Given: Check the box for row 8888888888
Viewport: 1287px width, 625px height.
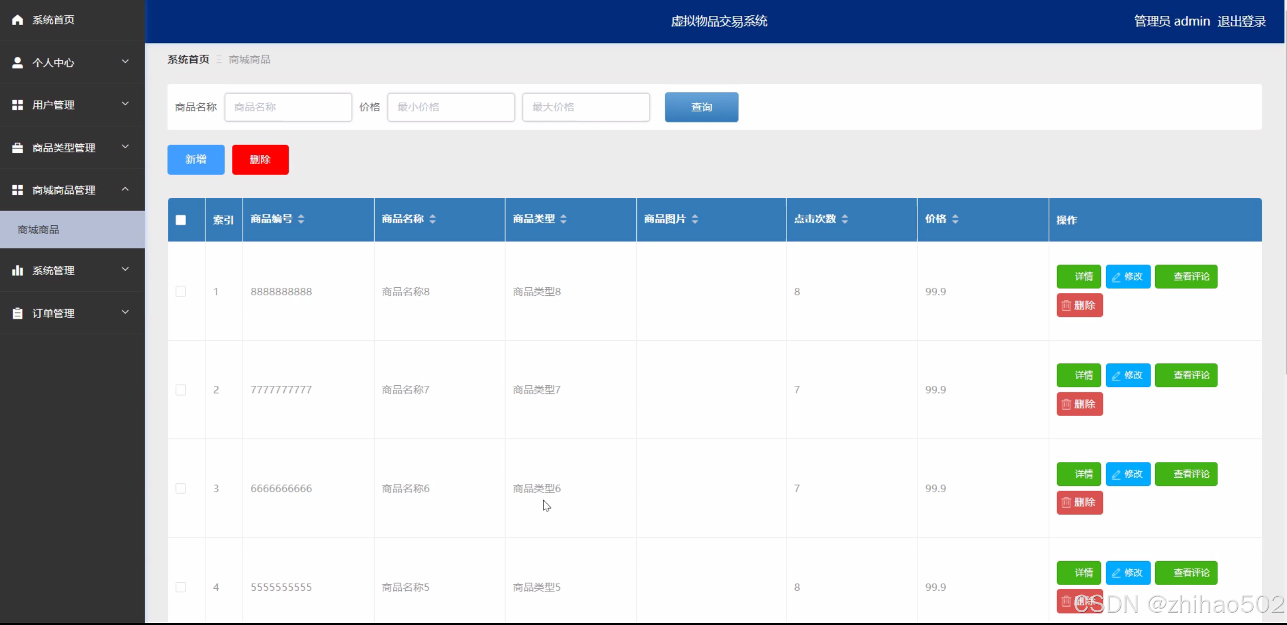Looking at the screenshot, I should pyautogui.click(x=181, y=291).
